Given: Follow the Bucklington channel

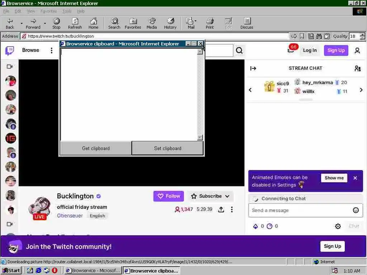Looking at the screenshot, I should tap(168, 196).
